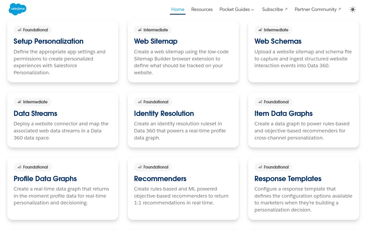
Task: Click the Intermediate level icon on Web Sitemap
Action: pyautogui.click(x=140, y=30)
